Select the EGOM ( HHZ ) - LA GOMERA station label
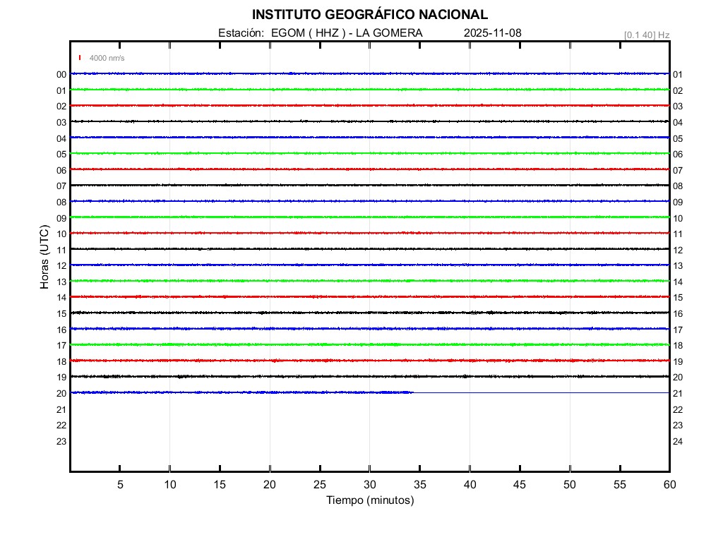Image resolution: width=723 pixels, height=542 pixels. coord(347,33)
